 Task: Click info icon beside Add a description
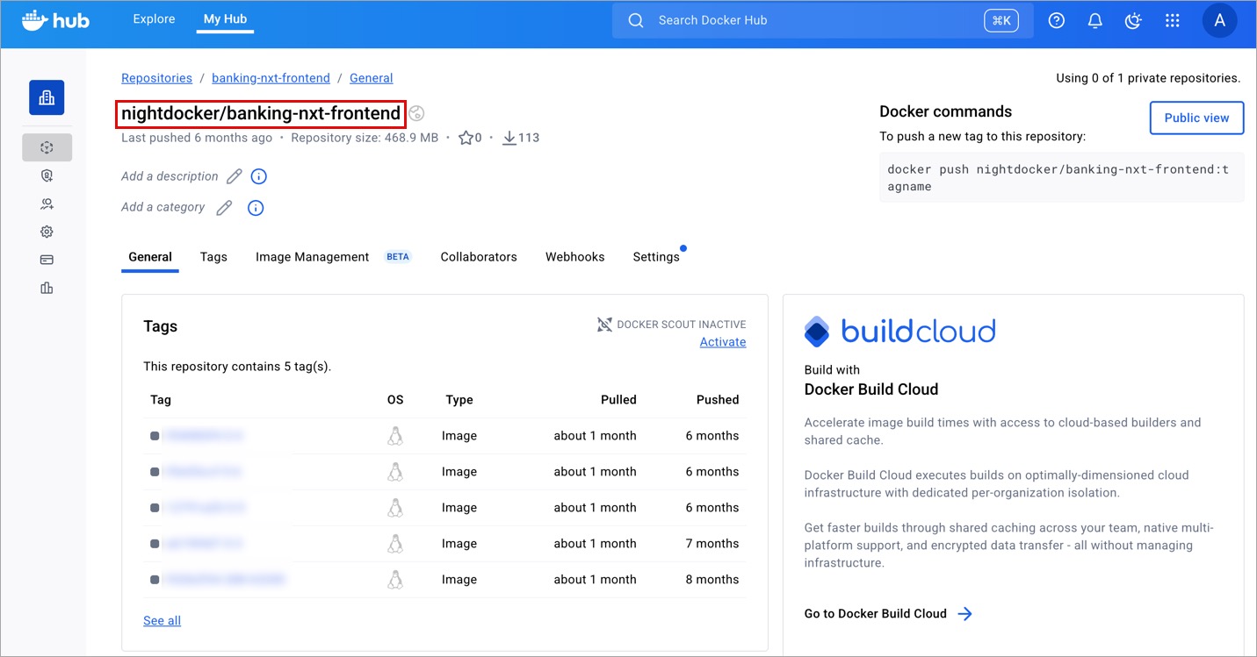(258, 176)
